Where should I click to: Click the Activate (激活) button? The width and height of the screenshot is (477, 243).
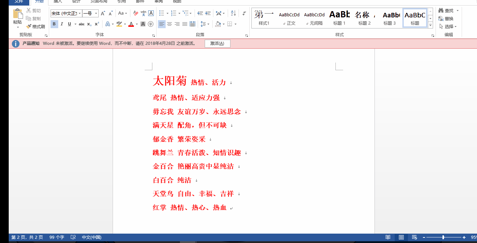217,43
